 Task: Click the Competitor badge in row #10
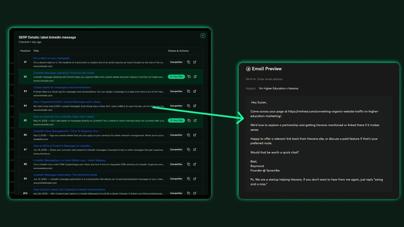click(176, 193)
